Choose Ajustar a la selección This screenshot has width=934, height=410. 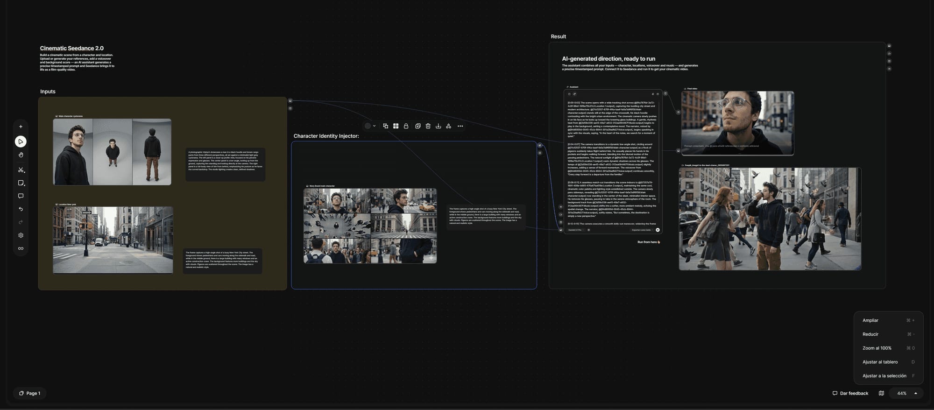(x=888, y=376)
